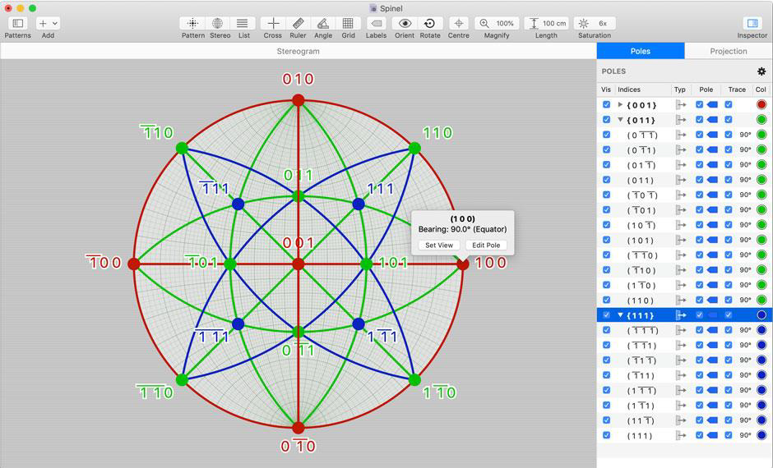773x468 pixels.
Task: Click the Spinel document title icon
Action: point(373,8)
